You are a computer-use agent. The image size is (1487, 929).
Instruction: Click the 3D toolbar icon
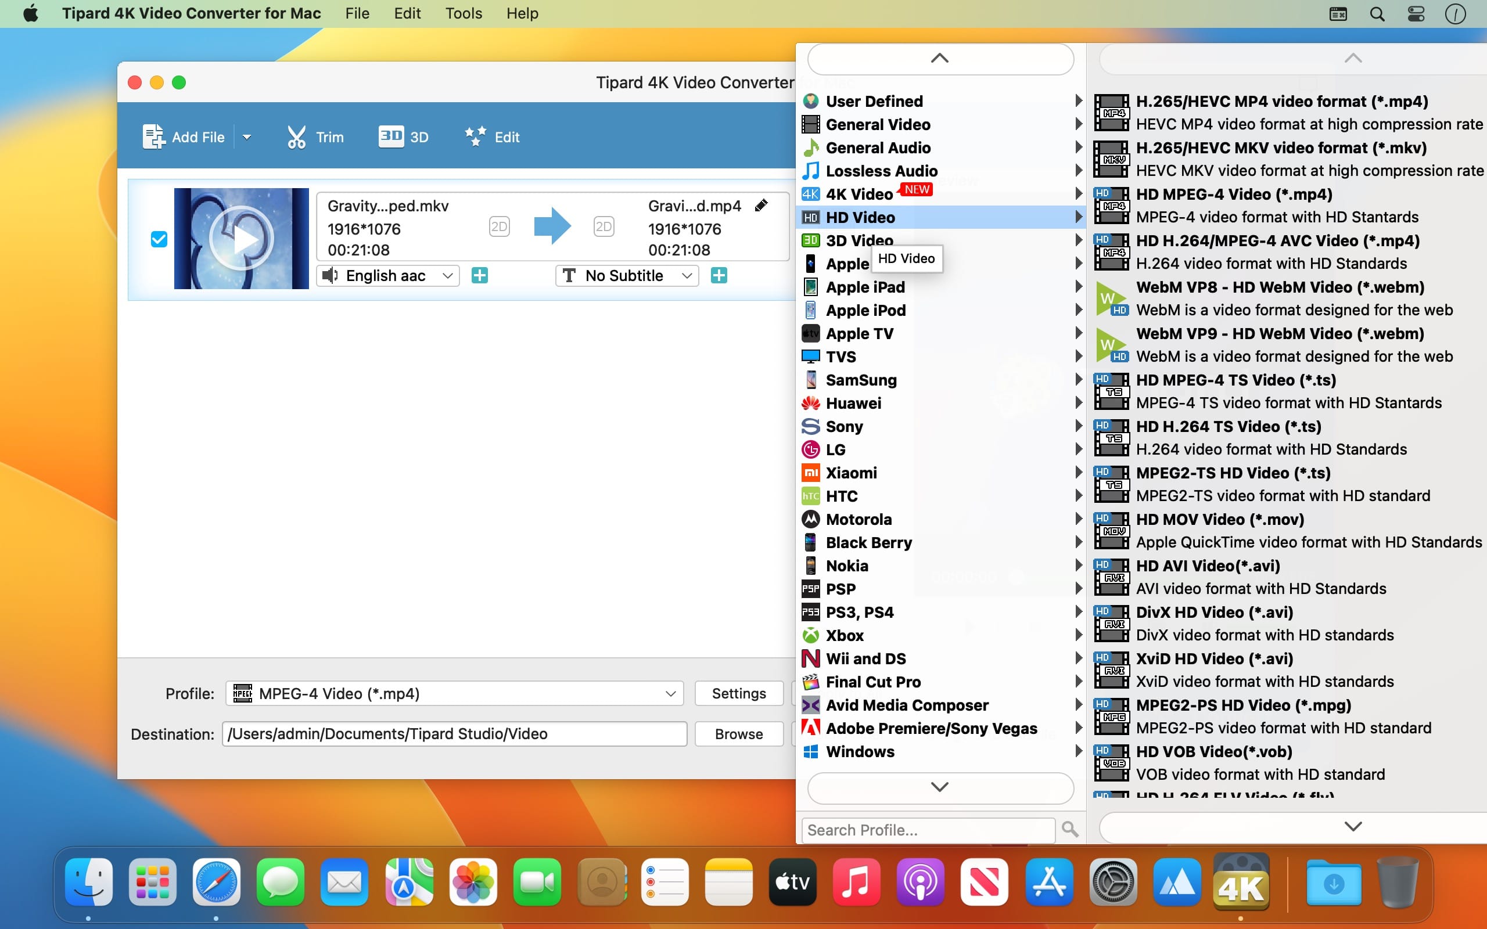pyautogui.click(x=391, y=136)
